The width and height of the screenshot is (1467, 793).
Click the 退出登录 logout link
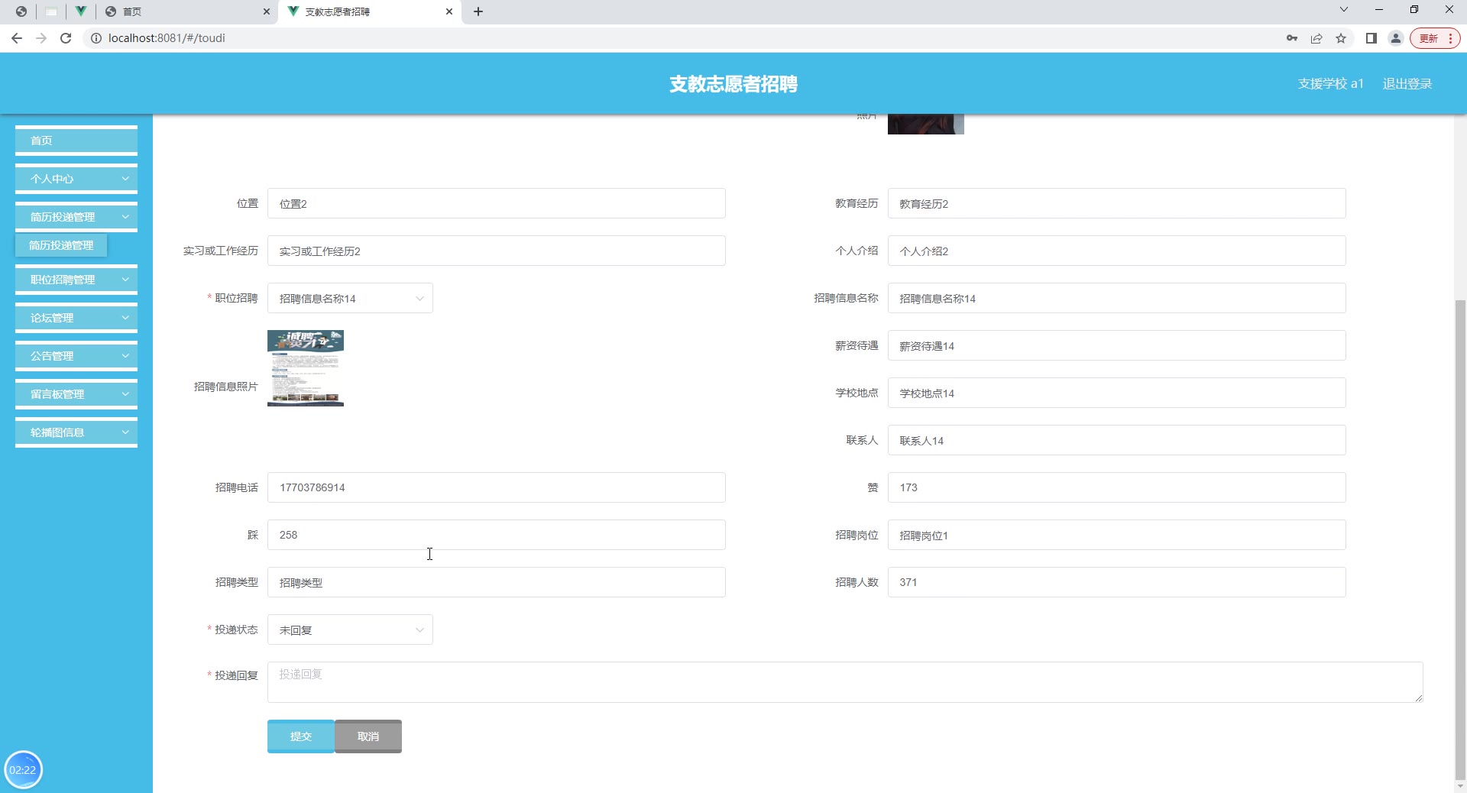tap(1407, 84)
